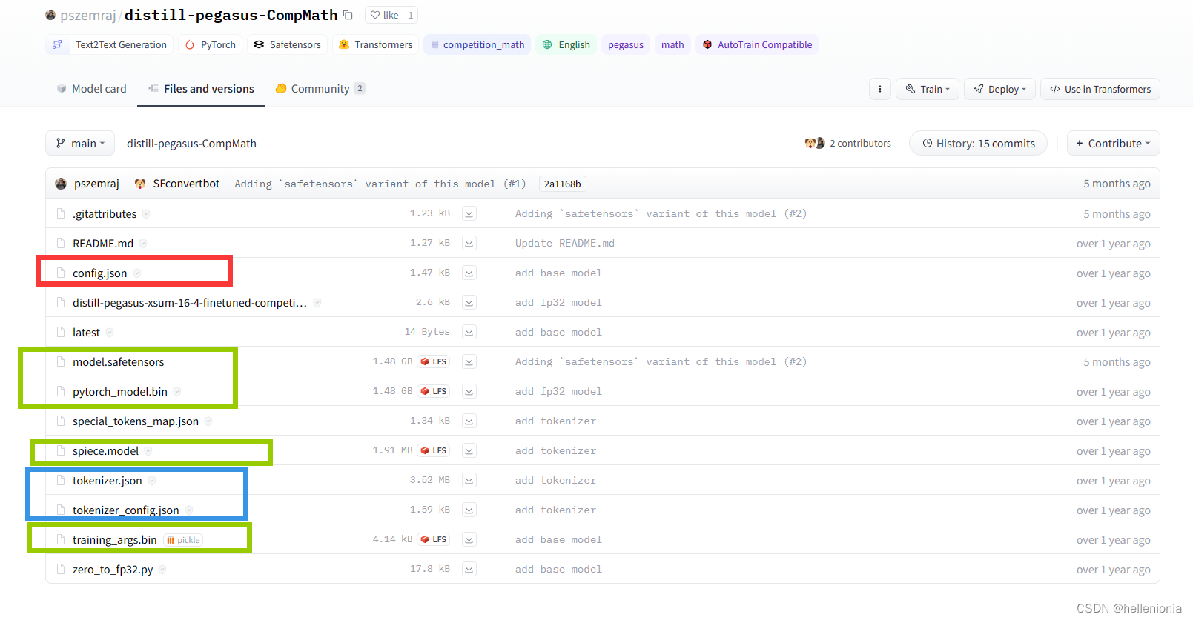Download the latest file
The image size is (1193, 620).
469,332
